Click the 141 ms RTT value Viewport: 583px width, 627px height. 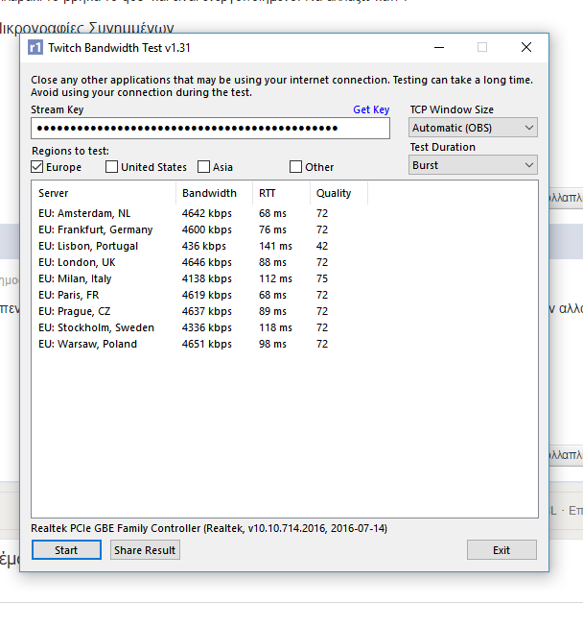pos(275,246)
